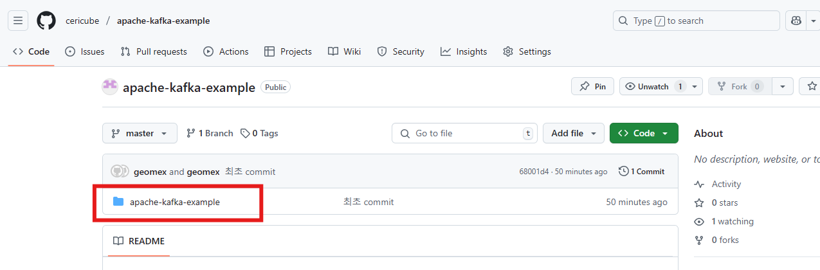Image resolution: width=820 pixels, height=270 pixels.
Task: Click the repository owner avatar
Action: (110, 87)
